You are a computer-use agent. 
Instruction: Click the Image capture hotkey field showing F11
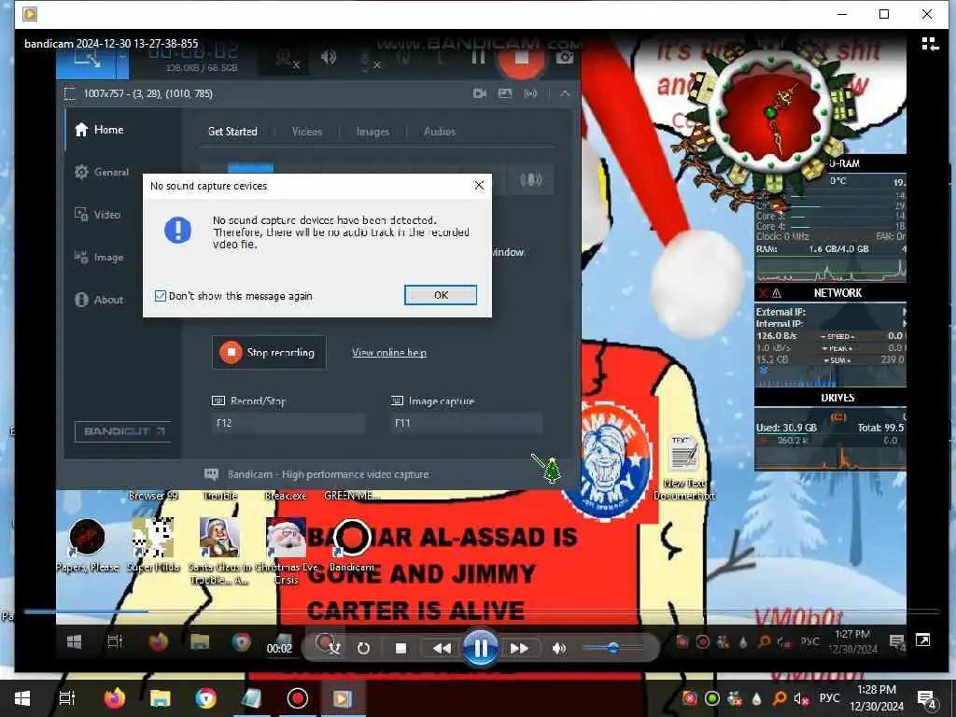point(466,423)
